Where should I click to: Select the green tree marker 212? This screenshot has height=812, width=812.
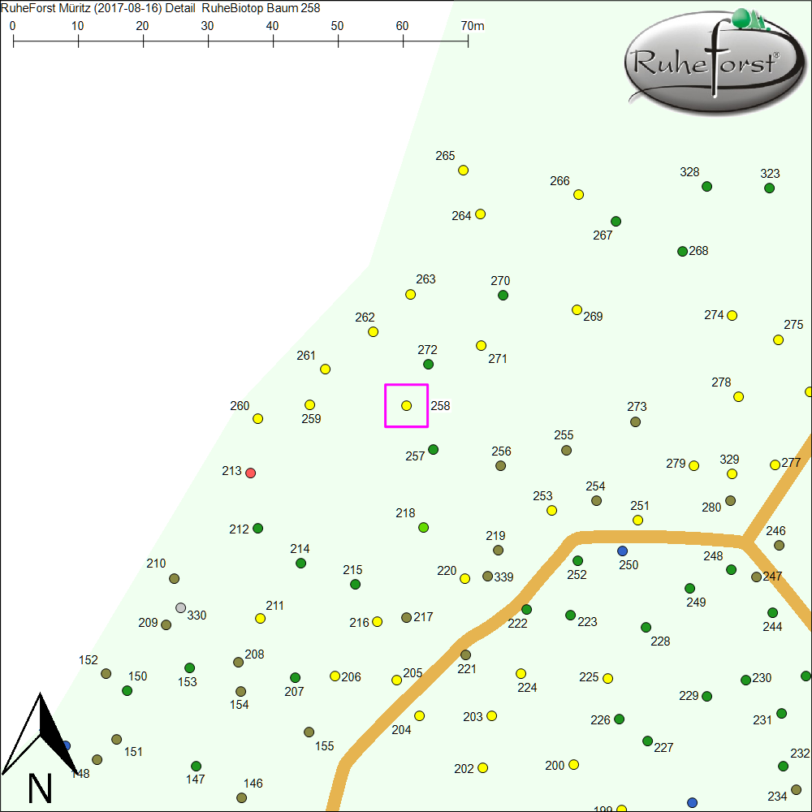(x=258, y=529)
